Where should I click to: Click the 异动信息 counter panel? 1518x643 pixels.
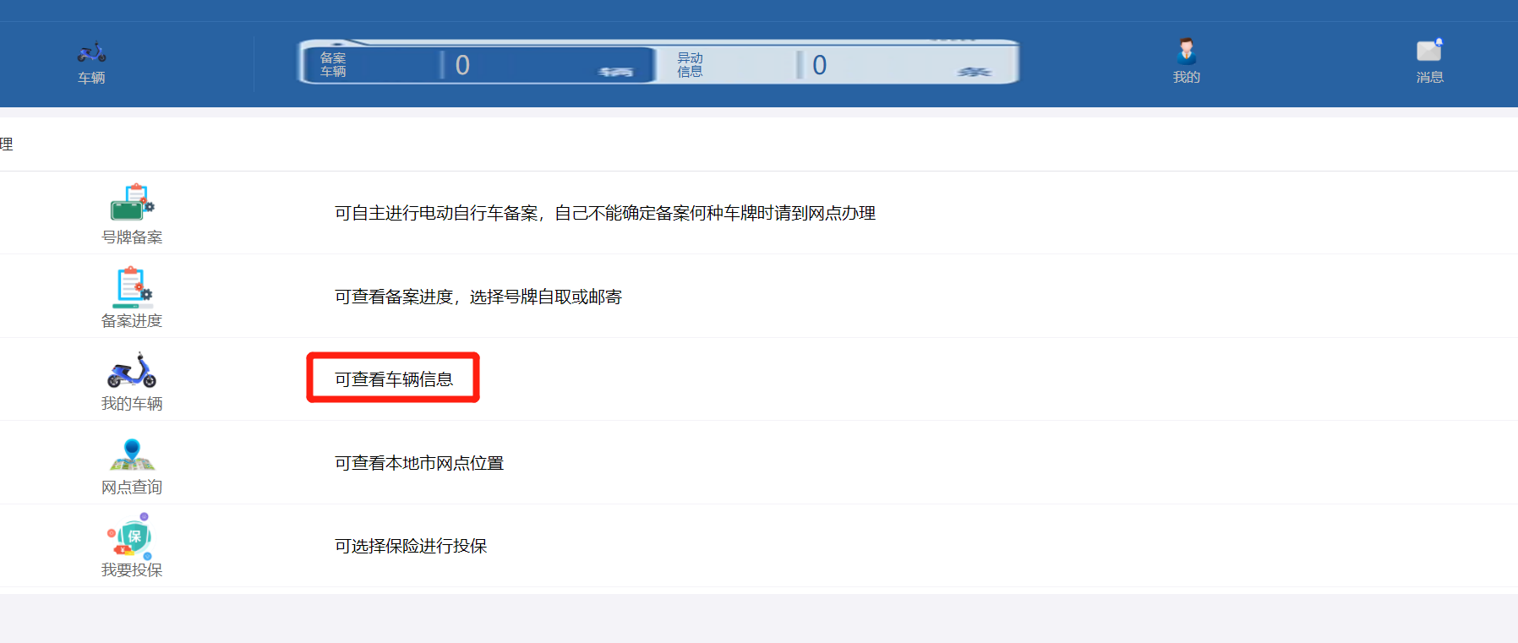(x=837, y=64)
